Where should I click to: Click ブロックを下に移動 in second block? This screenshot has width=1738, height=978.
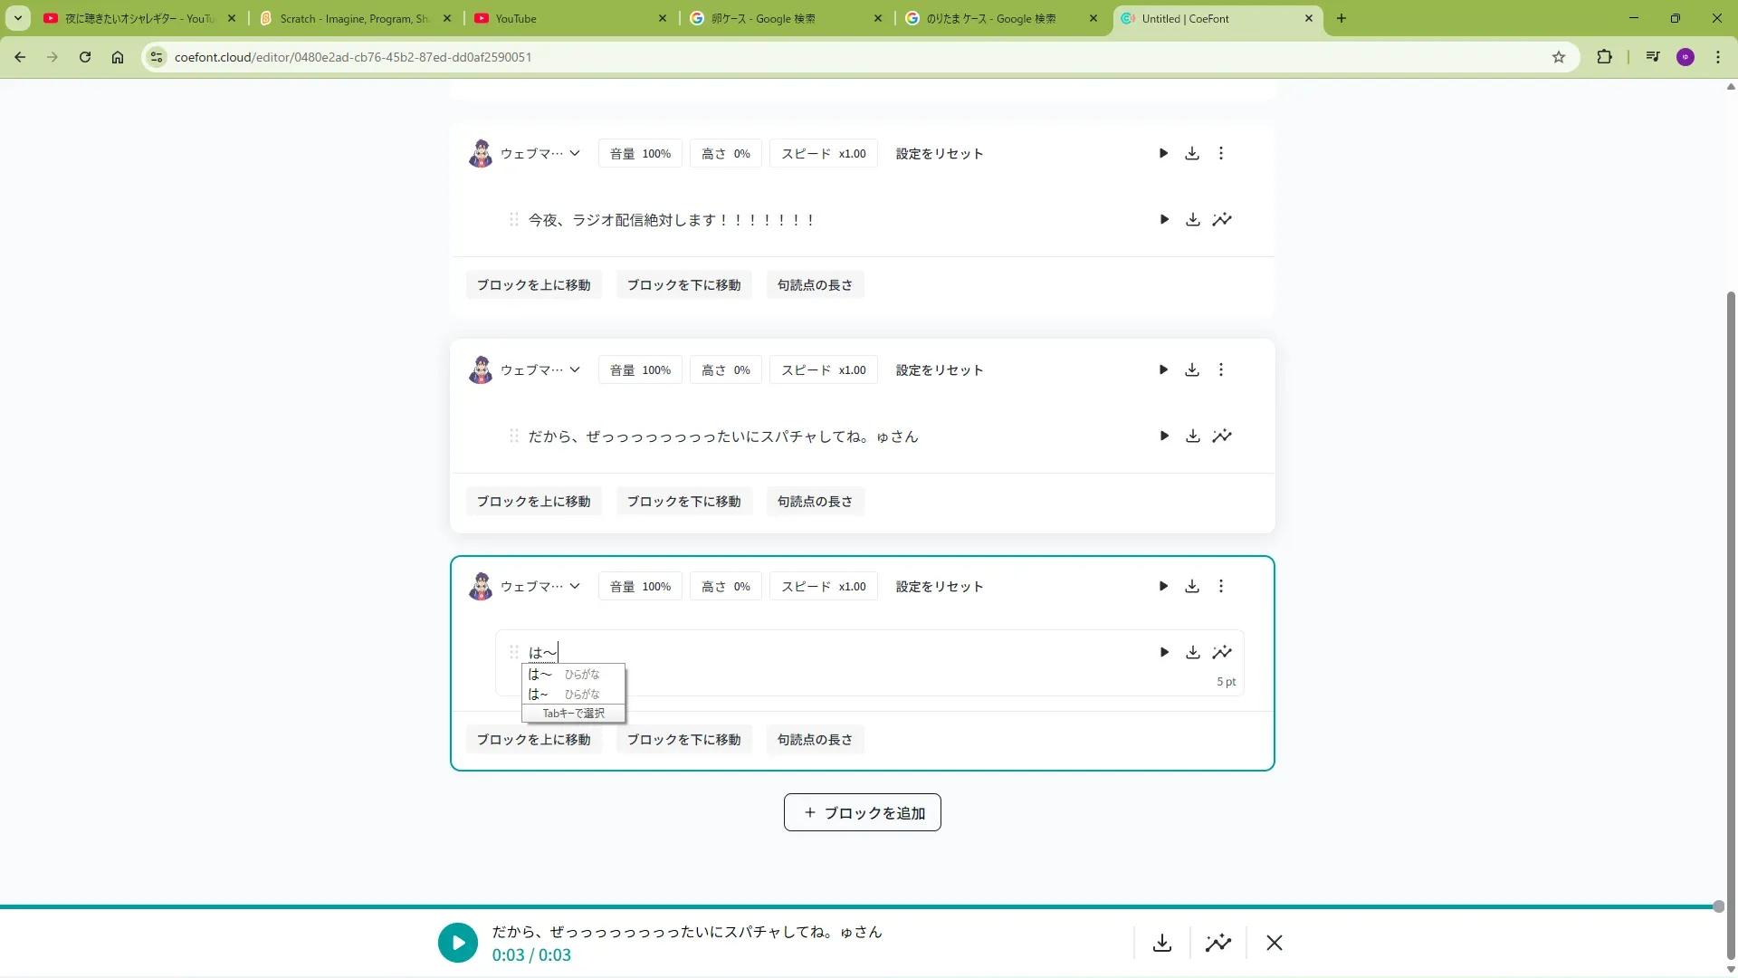(x=683, y=501)
